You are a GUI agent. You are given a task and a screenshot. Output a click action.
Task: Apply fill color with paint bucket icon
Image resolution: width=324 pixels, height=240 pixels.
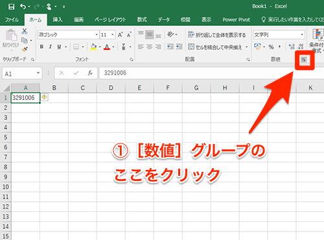93,47
